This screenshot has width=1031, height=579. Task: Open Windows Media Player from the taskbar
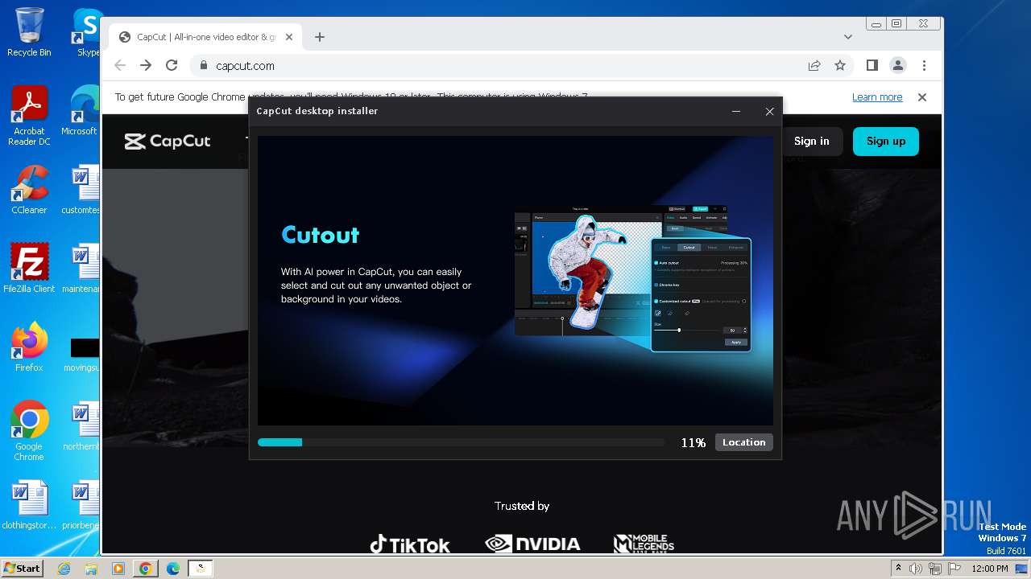(118, 569)
